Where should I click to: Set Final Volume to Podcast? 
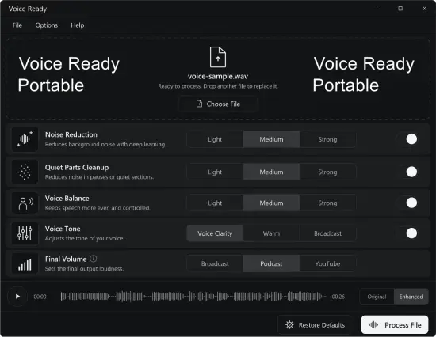click(x=271, y=263)
